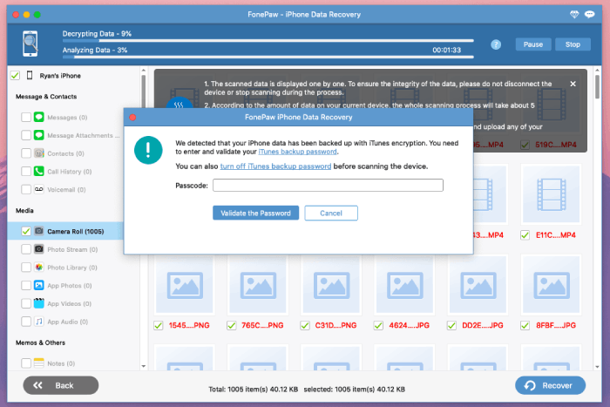Click the Memos & Others heading
Viewport: 610px width, 407px height.
(40, 343)
